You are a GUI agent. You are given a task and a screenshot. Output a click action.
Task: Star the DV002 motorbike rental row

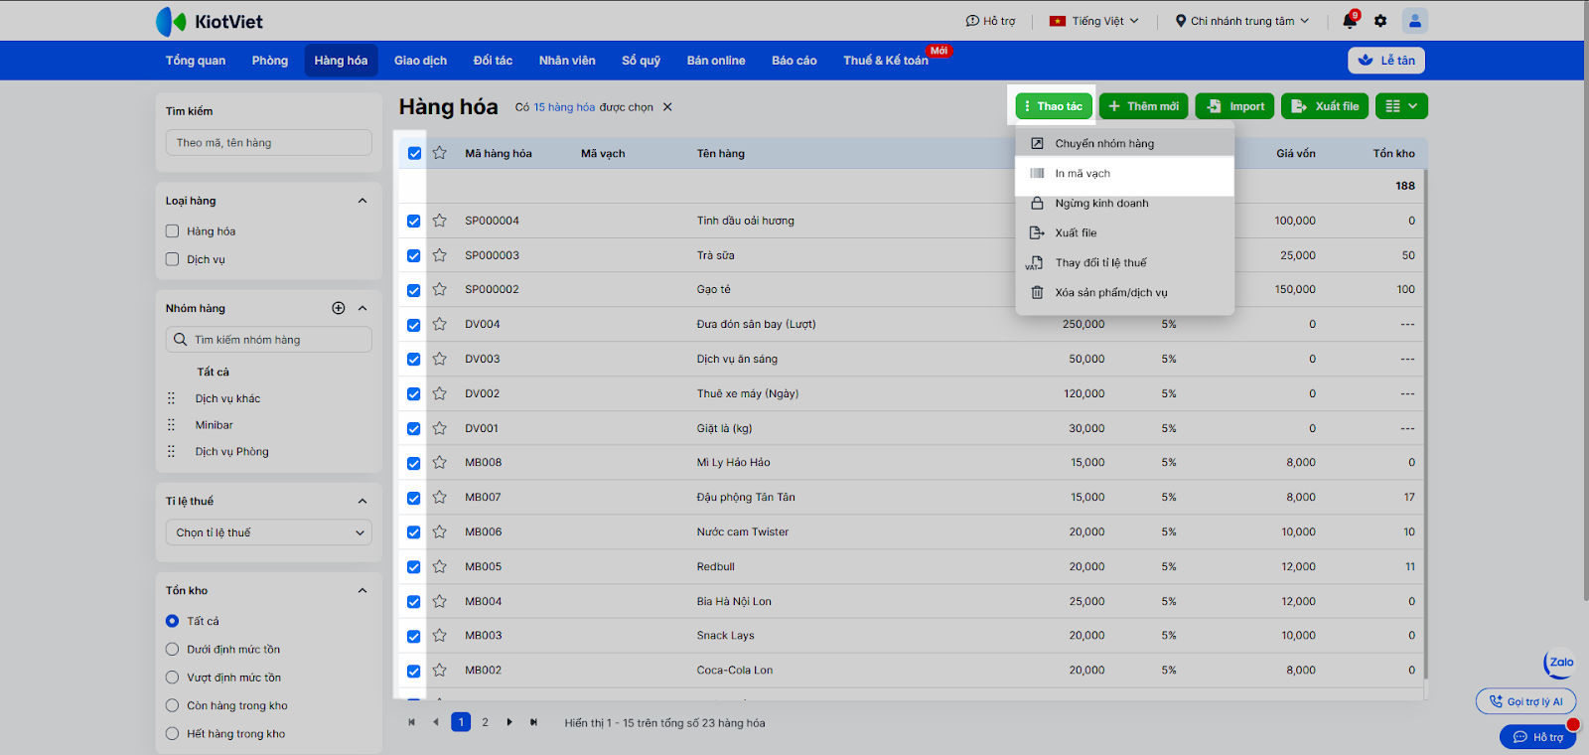[440, 393]
